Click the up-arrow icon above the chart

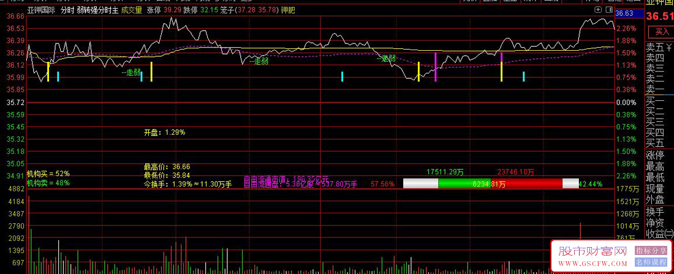click(x=598, y=9)
